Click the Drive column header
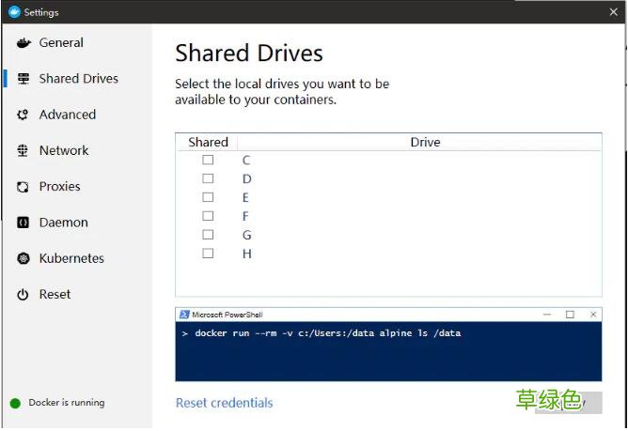628x431 pixels. tap(425, 142)
